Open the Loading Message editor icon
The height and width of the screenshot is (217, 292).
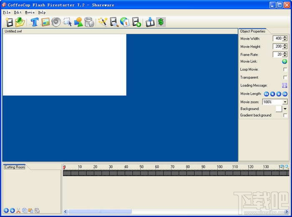coord(284,85)
